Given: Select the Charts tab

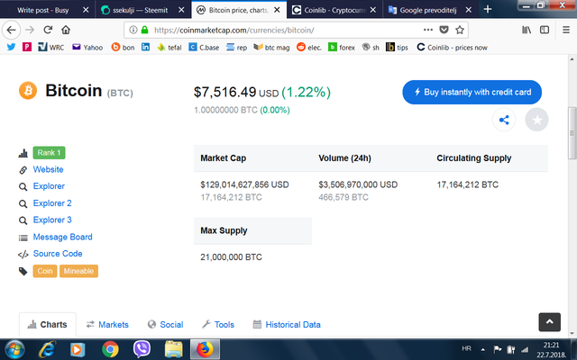Looking at the screenshot, I should [48, 325].
